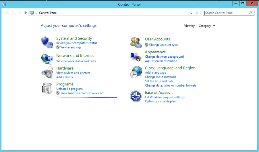Click the Forward arrow navigation button
The image size is (259, 152).
coord(14,13)
